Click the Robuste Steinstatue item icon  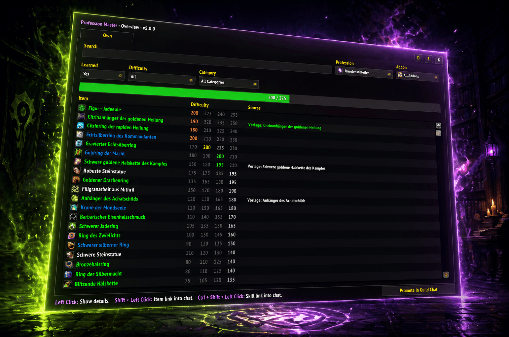[x=77, y=170]
